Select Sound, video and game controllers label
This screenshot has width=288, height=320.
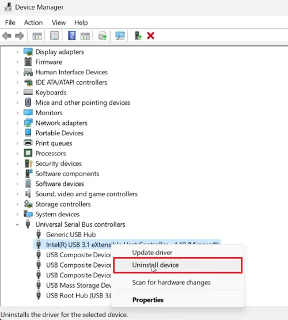86,194
